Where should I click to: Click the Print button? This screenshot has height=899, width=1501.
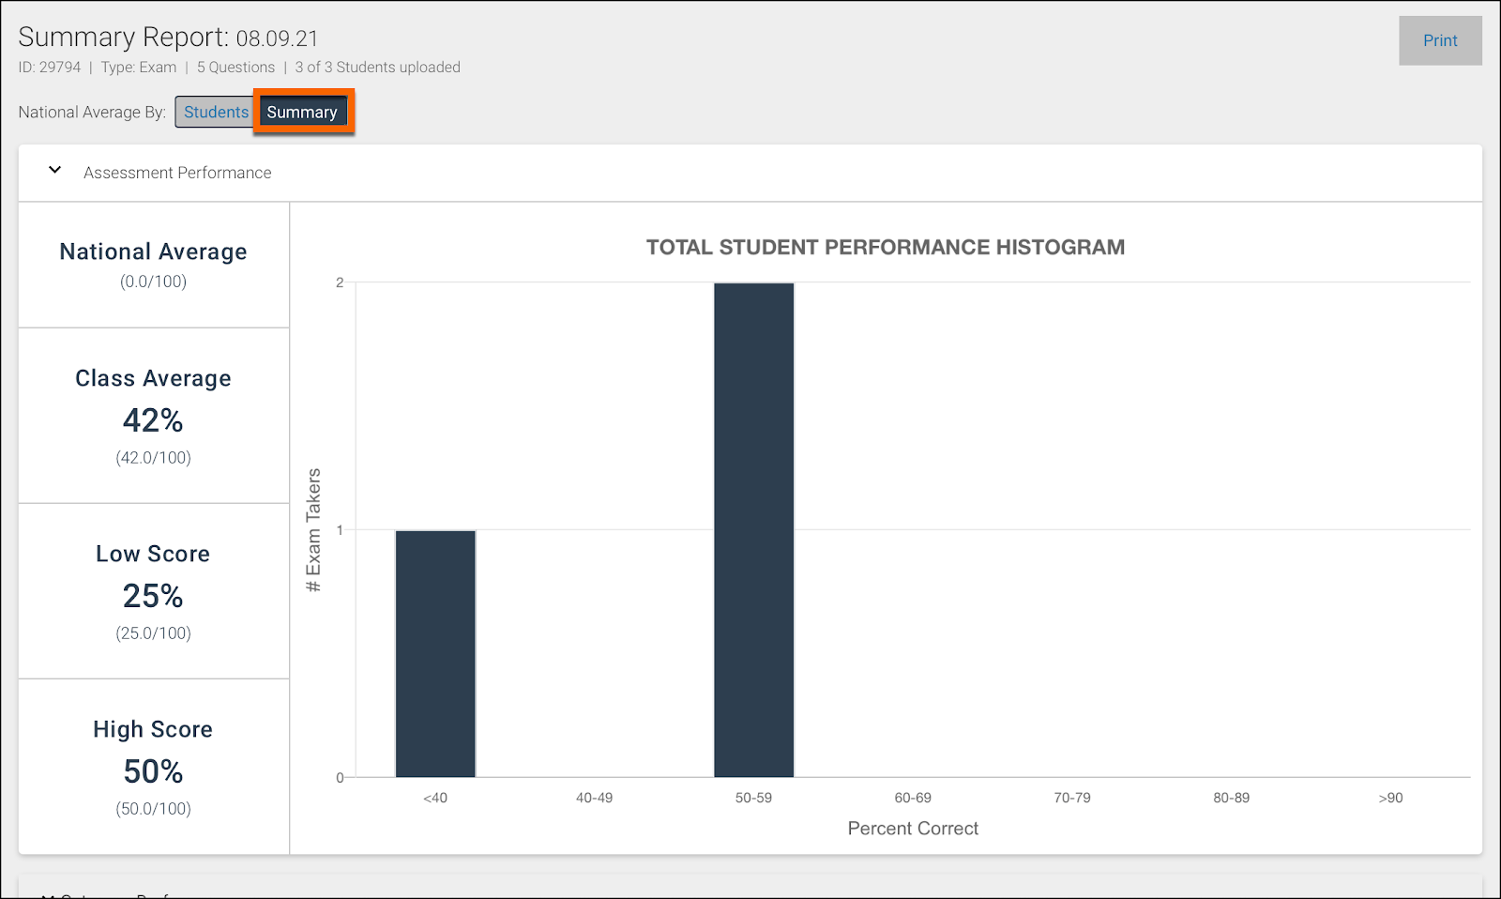1440,40
